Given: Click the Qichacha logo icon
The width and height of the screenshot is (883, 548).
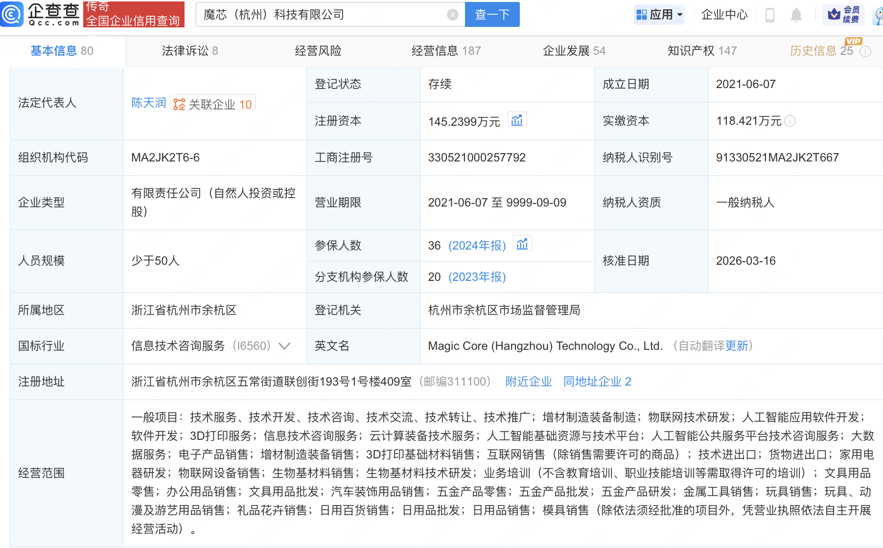Looking at the screenshot, I should (x=12, y=14).
